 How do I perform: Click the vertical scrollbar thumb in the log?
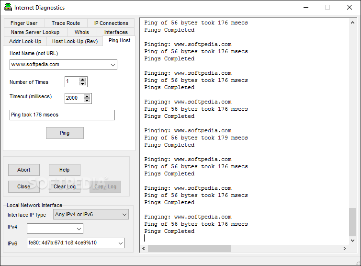pyautogui.click(x=352, y=222)
